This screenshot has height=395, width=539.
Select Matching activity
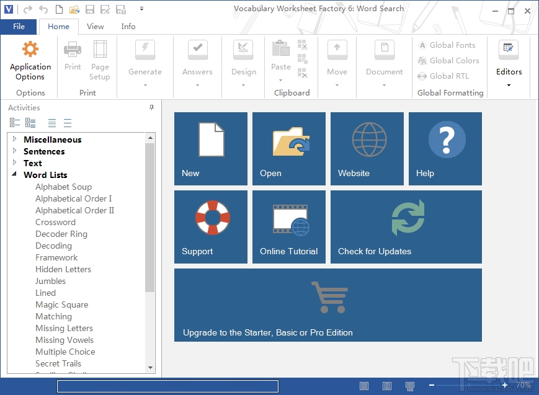point(53,316)
